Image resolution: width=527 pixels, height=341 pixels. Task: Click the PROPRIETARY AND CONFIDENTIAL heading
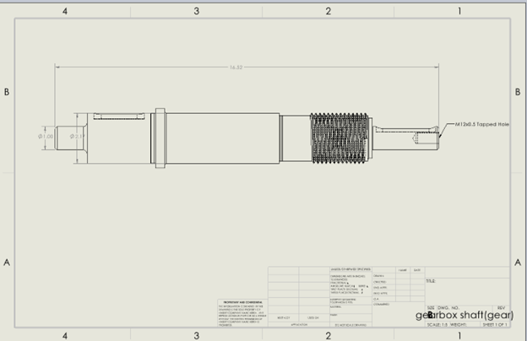coord(242,302)
